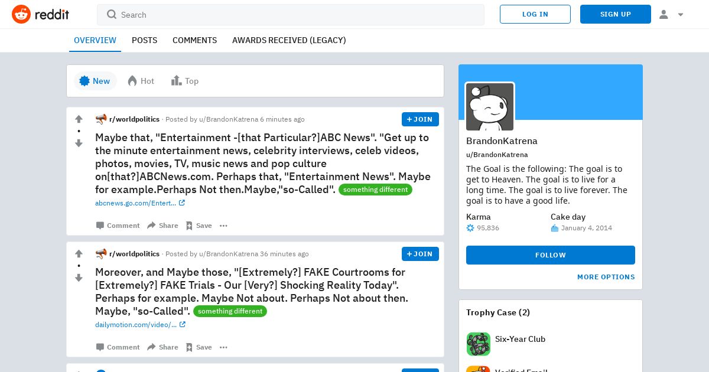Share the FAKE Courtrooms post

click(162, 347)
